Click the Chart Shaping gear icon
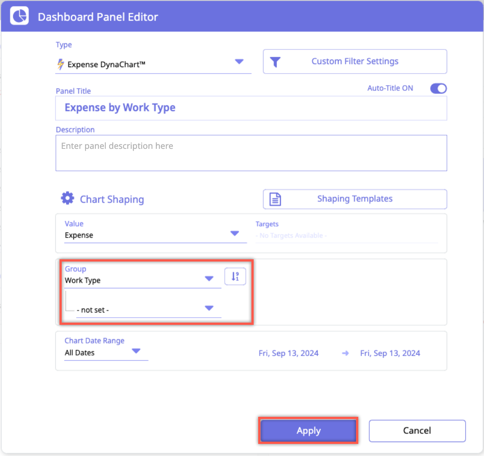The height and width of the screenshot is (456, 484). (68, 198)
